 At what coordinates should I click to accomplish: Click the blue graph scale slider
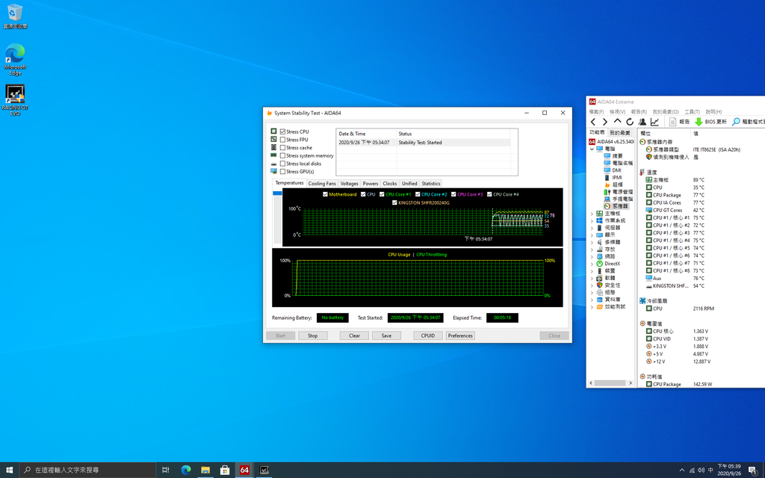coord(277,193)
